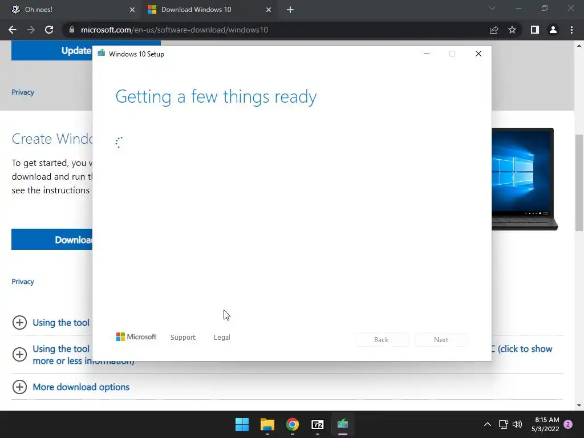Open volume control in tray
The height and width of the screenshot is (438, 584).
(517, 424)
